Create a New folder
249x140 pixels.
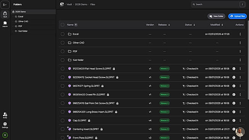point(216,16)
